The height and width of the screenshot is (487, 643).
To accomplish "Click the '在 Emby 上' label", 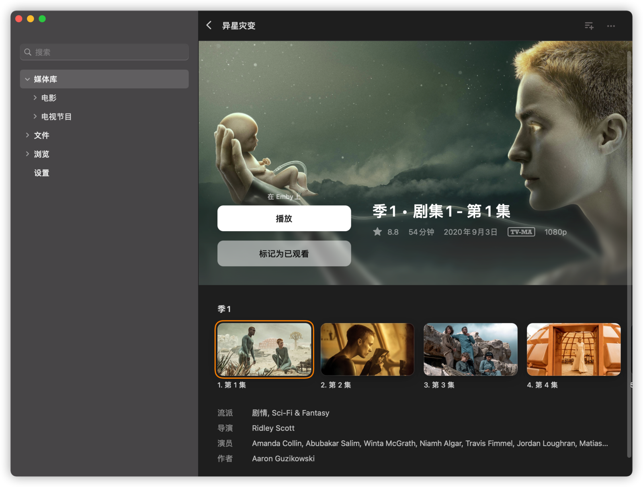I will click(284, 197).
